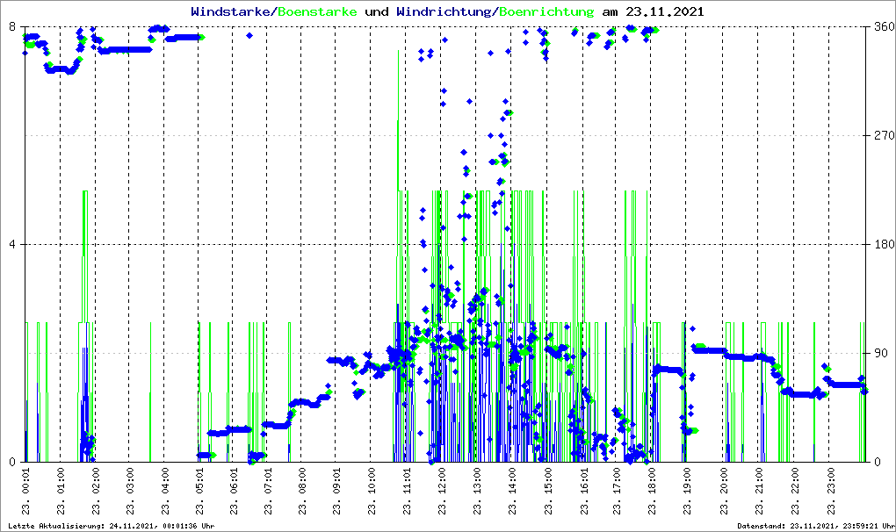The height and width of the screenshot is (532, 896).
Task: Click the time label '23. 22:00'
Action: [794, 492]
